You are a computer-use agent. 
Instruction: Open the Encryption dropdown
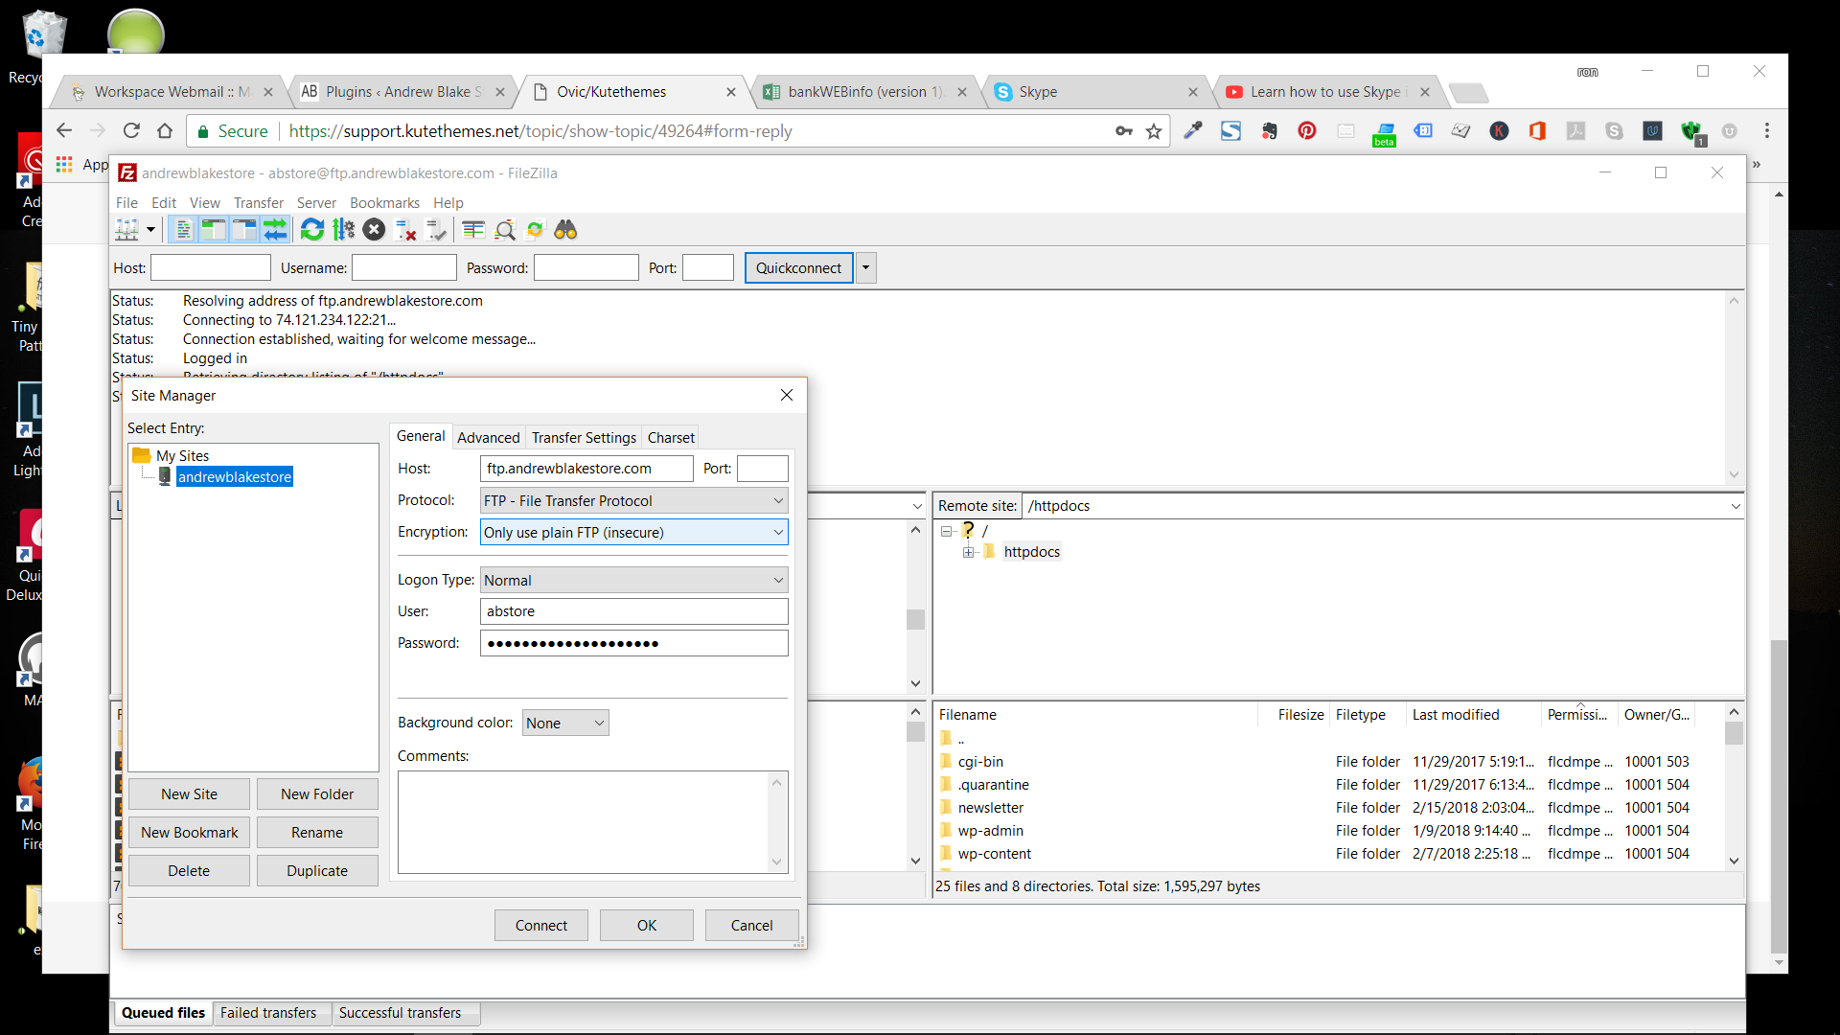coord(633,532)
